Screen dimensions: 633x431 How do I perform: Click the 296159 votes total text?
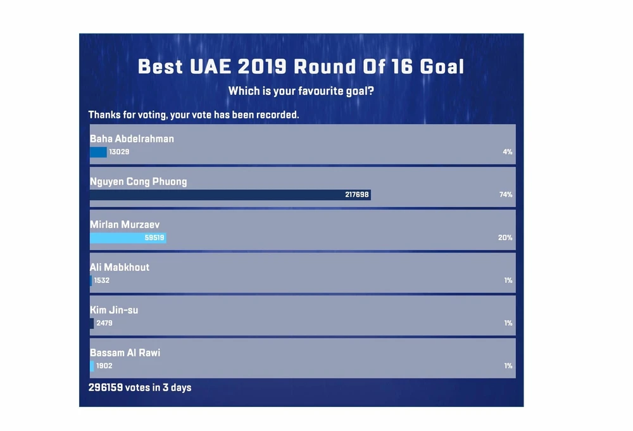point(139,387)
